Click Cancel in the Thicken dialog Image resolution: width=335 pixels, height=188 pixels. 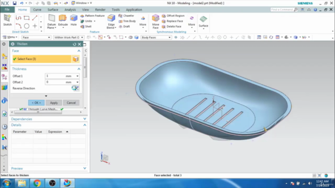point(71,103)
